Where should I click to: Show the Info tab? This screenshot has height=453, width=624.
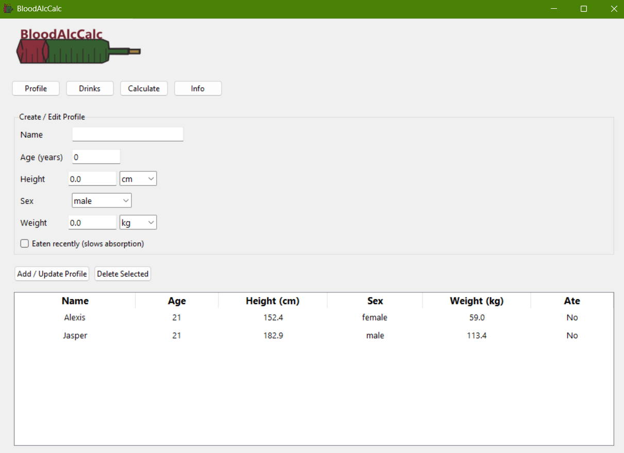point(198,89)
